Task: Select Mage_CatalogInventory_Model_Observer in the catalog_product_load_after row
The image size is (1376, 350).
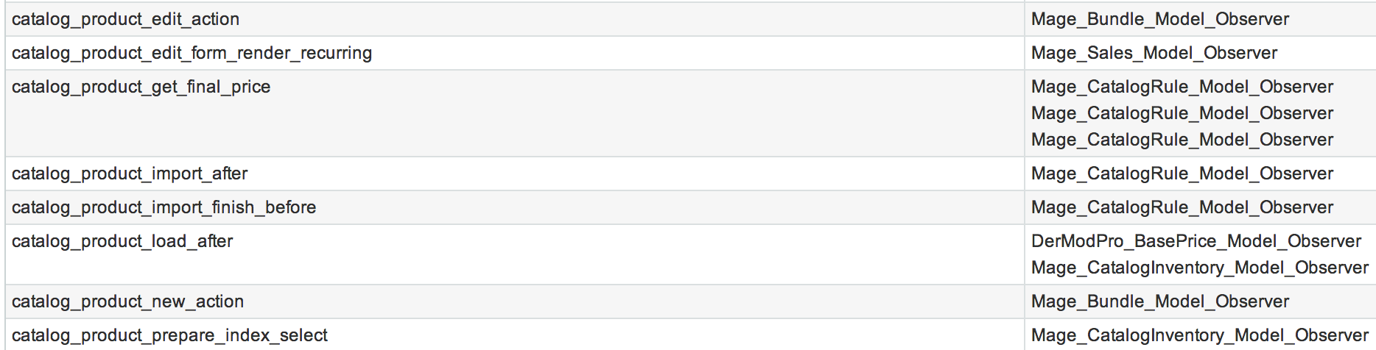Action: pyautogui.click(x=1199, y=268)
